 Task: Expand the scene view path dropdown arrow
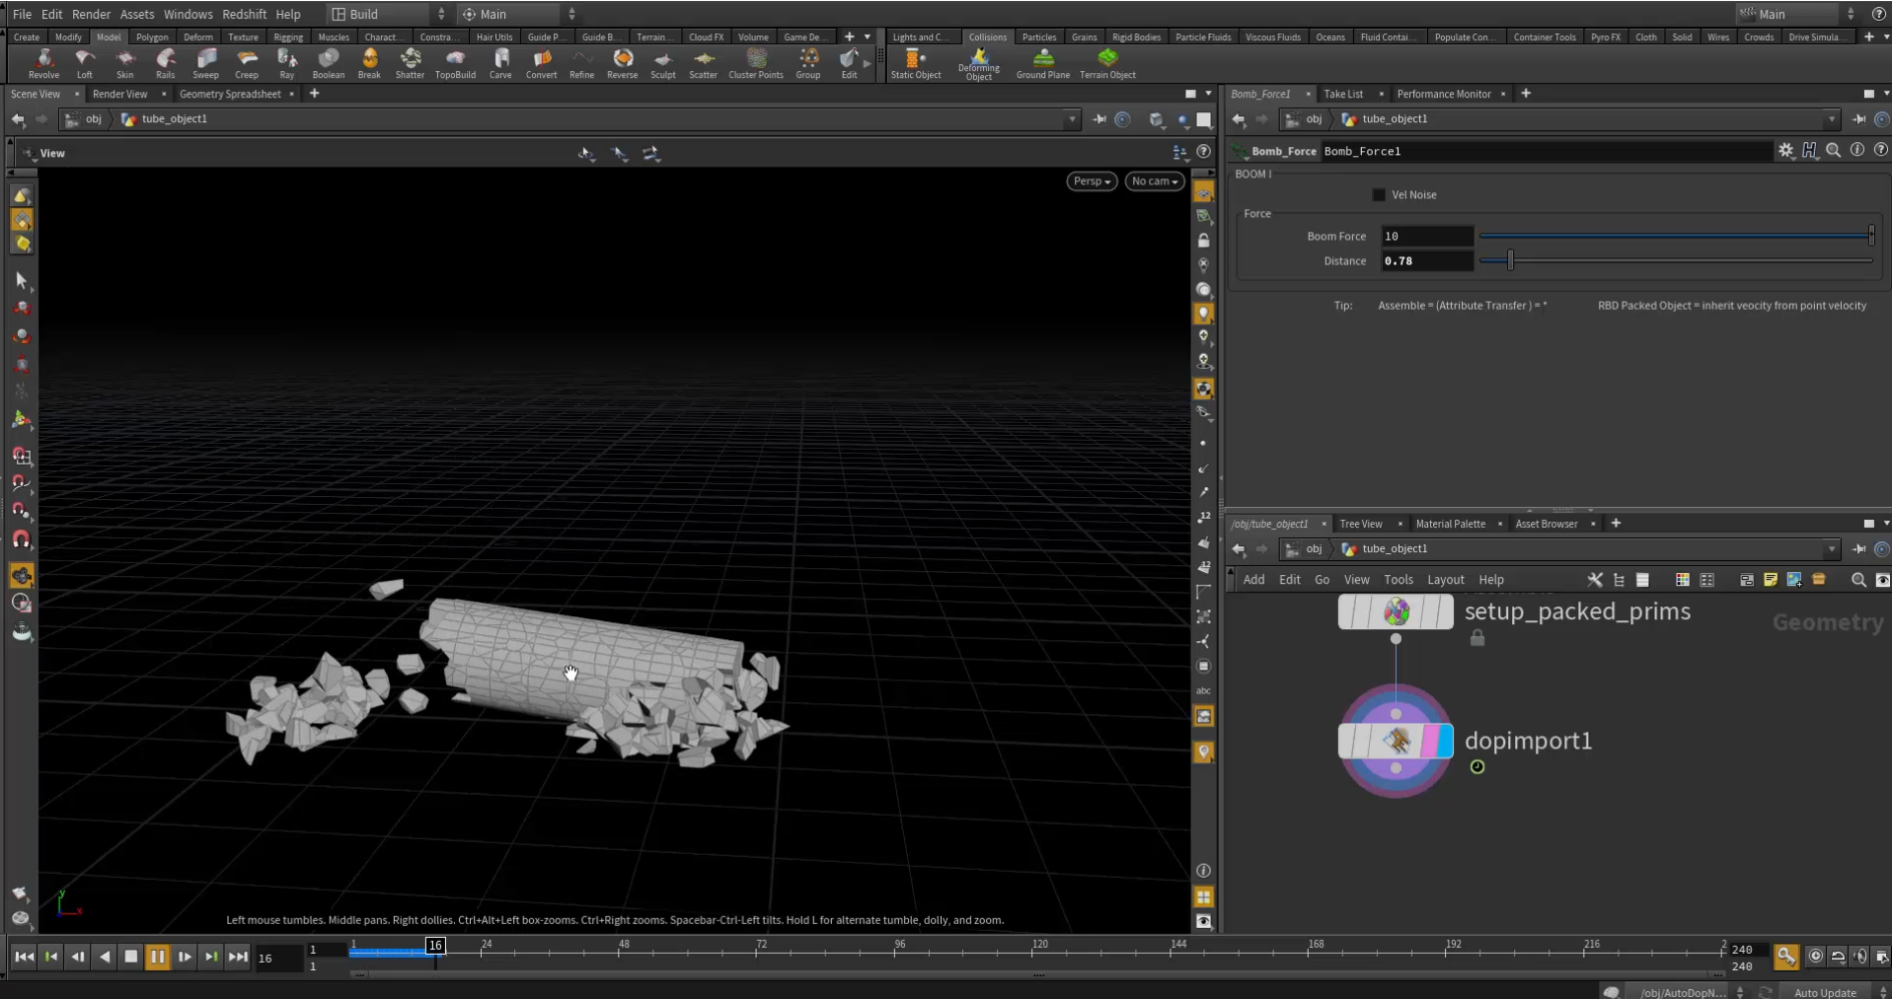point(1072,119)
